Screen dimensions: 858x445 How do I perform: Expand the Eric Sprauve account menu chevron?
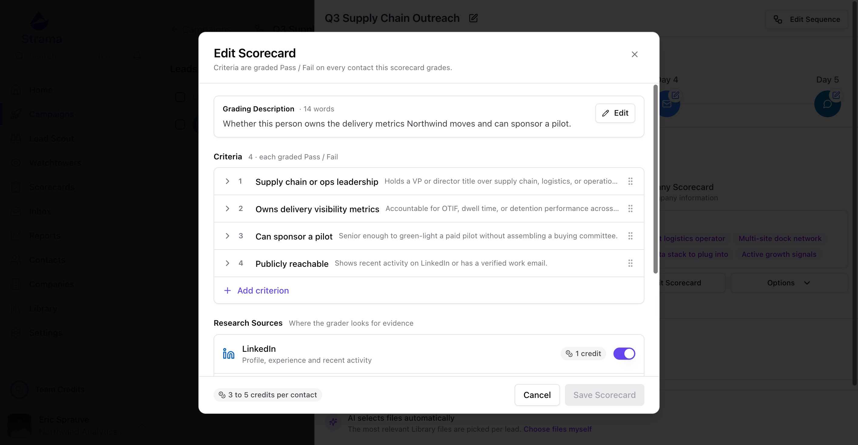(x=142, y=425)
